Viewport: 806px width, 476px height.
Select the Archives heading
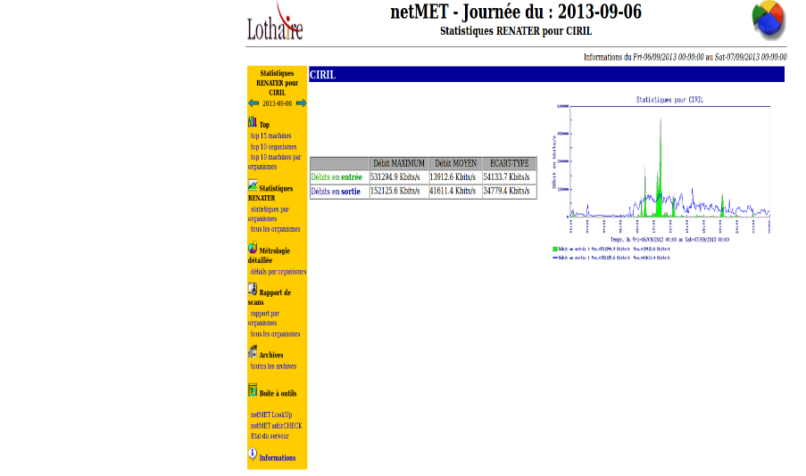coord(271,356)
